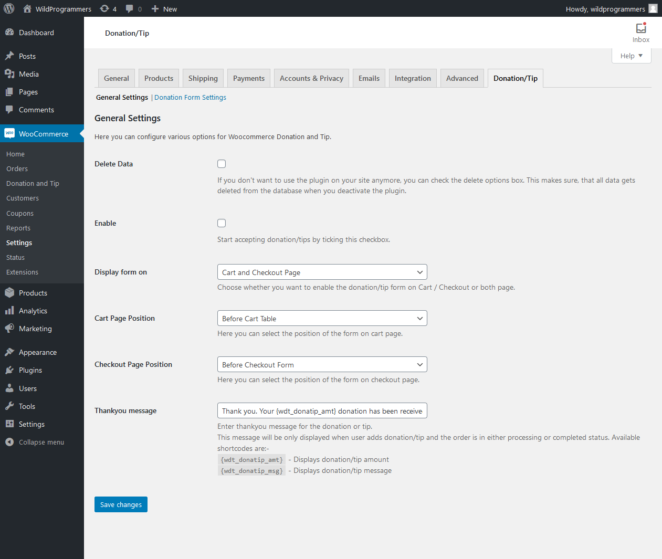Open the Analytics section in the sidebar

(x=33, y=310)
